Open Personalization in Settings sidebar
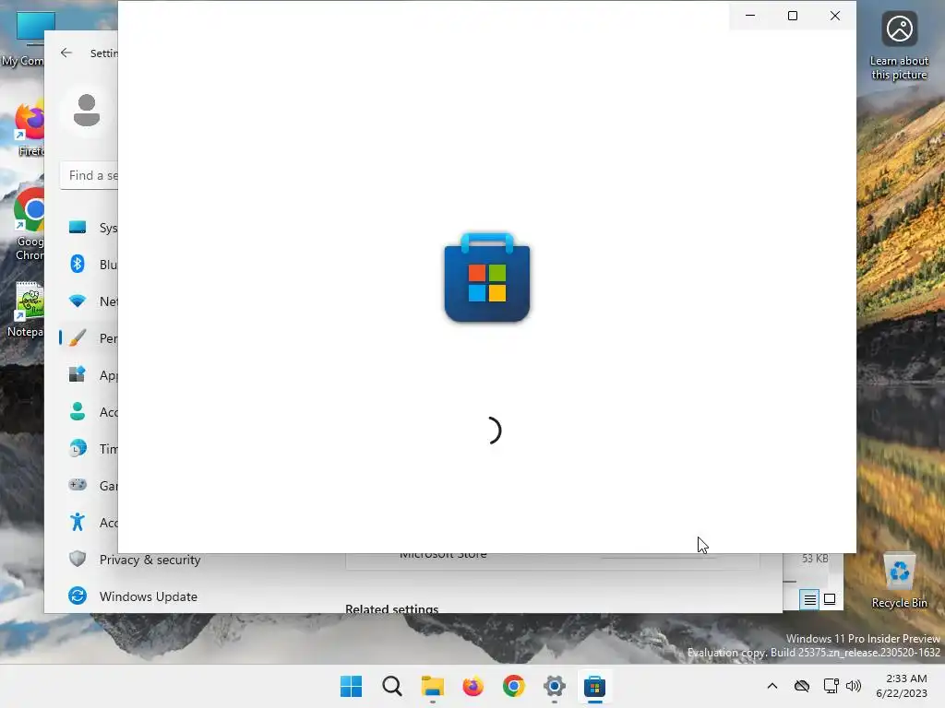945x708 pixels. [x=90, y=337]
